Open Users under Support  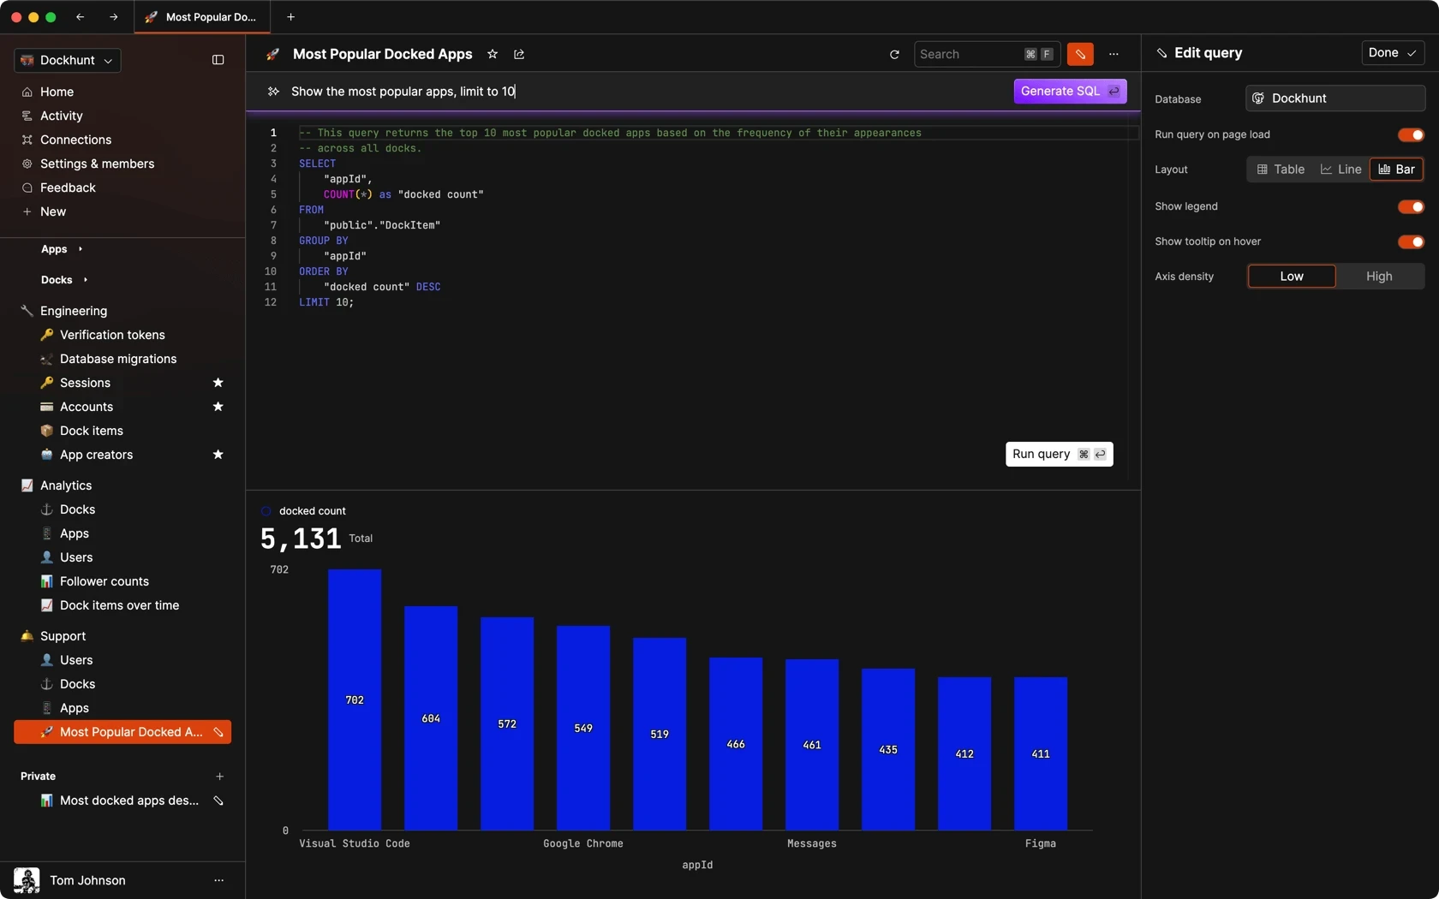[x=76, y=660]
